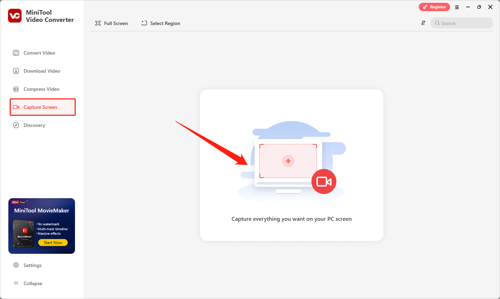Image resolution: width=500 pixels, height=299 pixels.
Task: Click the MiniTool MovieMaker ad banner
Action: 42,226
